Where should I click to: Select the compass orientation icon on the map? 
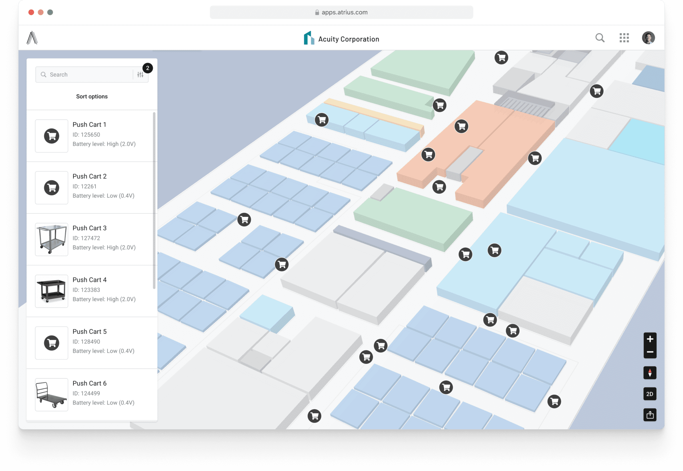650,373
